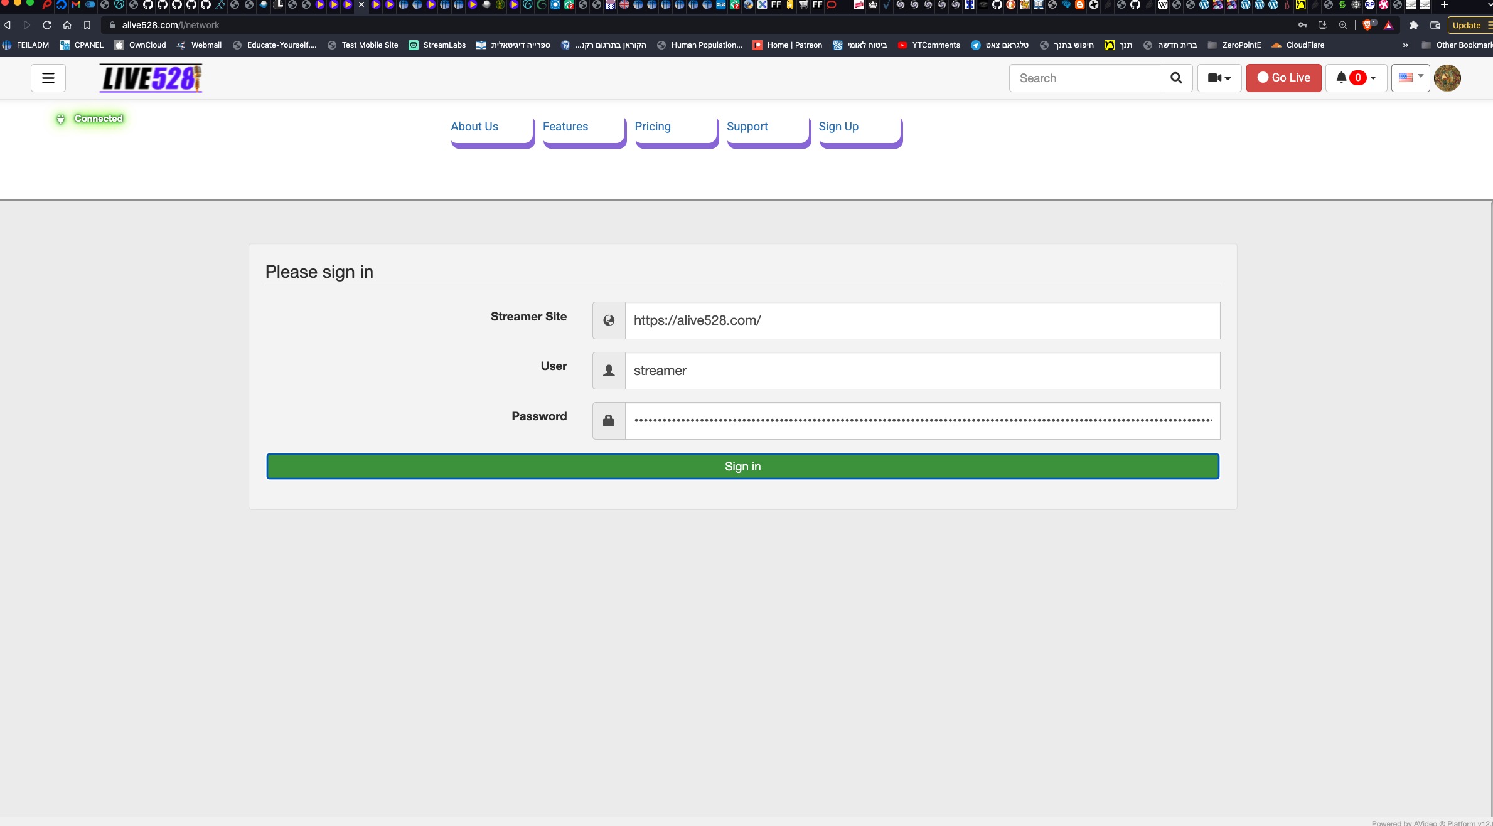Viewport: 1493px width, 826px height.
Task: Open the CPANEL bookmark
Action: pos(82,45)
